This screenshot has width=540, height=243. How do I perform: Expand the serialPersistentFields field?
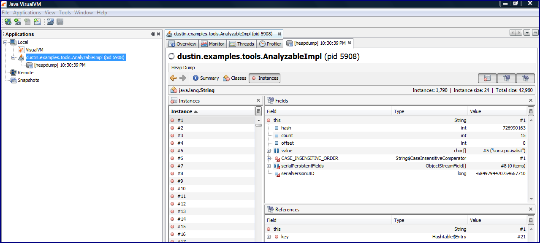click(x=269, y=166)
